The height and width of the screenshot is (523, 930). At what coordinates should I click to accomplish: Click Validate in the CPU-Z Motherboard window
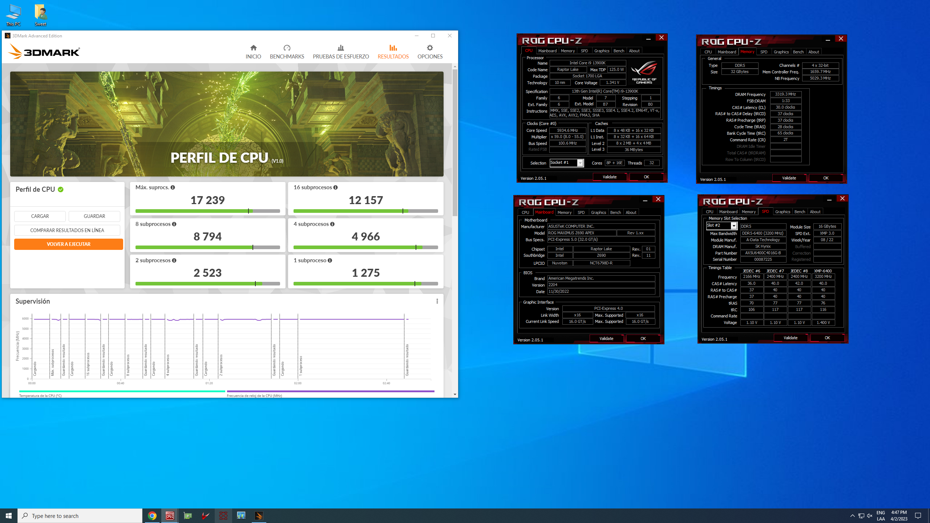pyautogui.click(x=606, y=338)
